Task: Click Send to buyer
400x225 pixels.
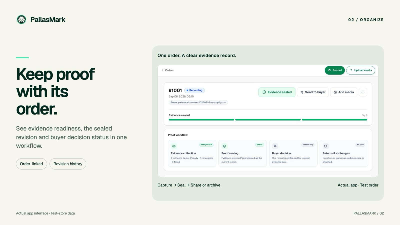Action: pos(313,92)
